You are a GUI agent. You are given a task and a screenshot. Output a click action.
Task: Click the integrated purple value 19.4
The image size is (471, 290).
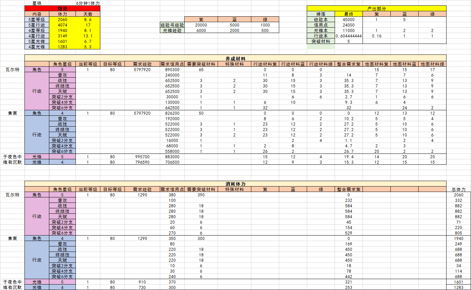(349, 157)
